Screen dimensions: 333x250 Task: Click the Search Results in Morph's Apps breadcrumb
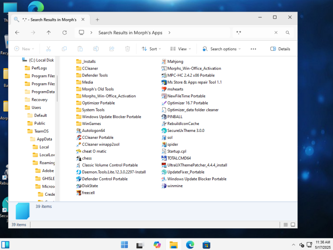tap(130, 33)
